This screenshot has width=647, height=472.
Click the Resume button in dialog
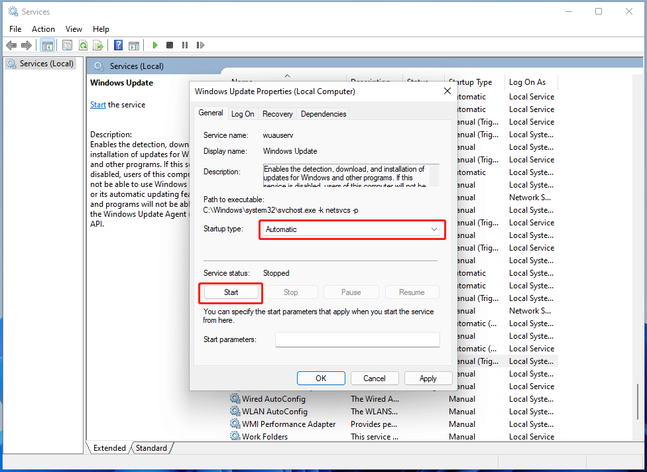pos(412,292)
